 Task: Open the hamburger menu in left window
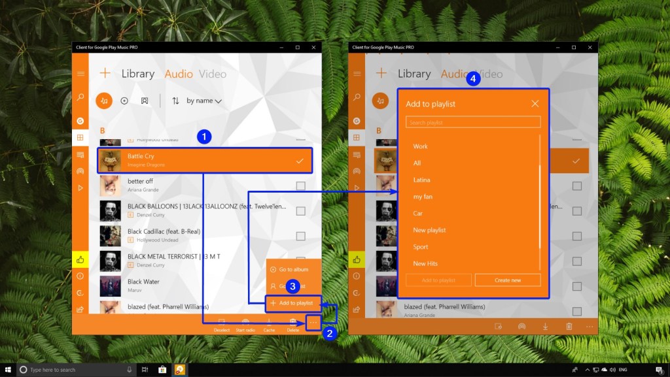[80, 74]
